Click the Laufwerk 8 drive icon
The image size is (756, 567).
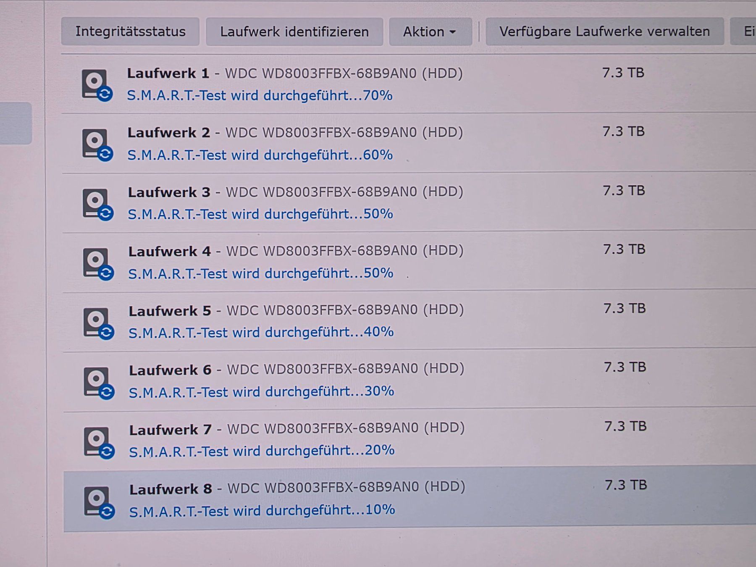pyautogui.click(x=99, y=502)
